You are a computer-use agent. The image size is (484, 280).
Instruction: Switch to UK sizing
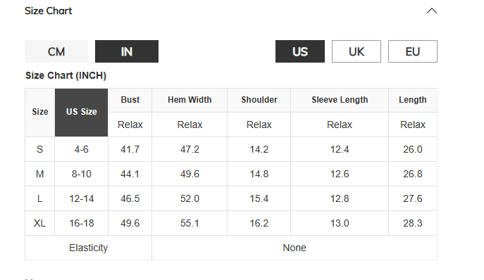click(356, 51)
